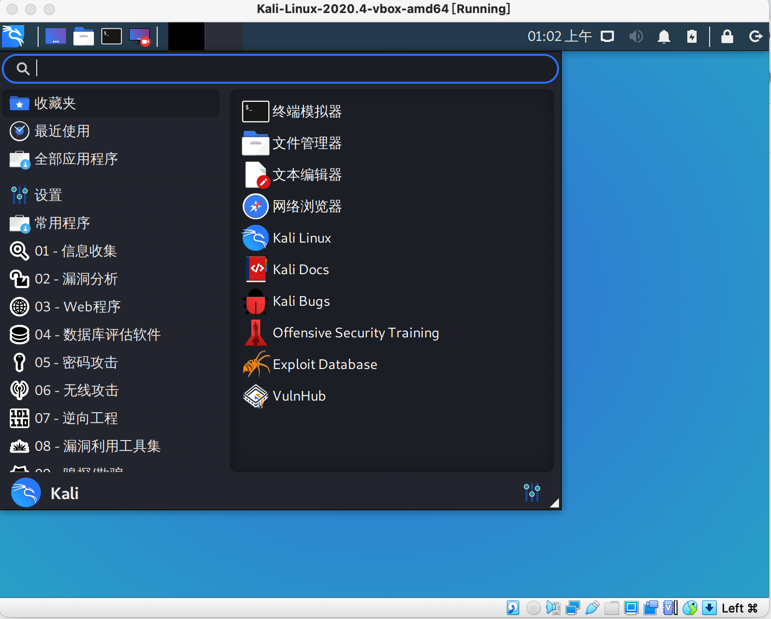Image resolution: width=771 pixels, height=619 pixels.
Task: Open the file manager panel launcher
Action: click(x=84, y=36)
